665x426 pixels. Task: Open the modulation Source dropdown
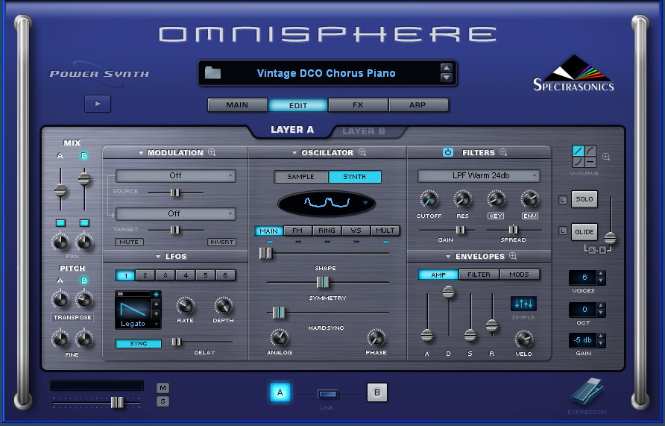pos(176,175)
